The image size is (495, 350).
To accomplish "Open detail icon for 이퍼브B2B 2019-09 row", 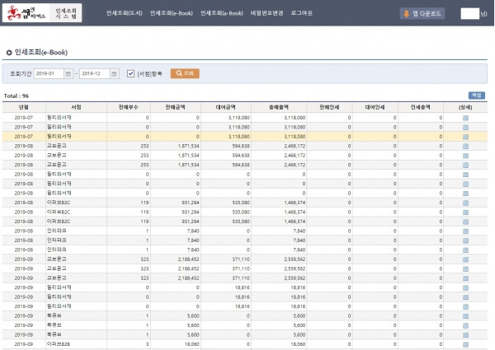I will [x=465, y=344].
